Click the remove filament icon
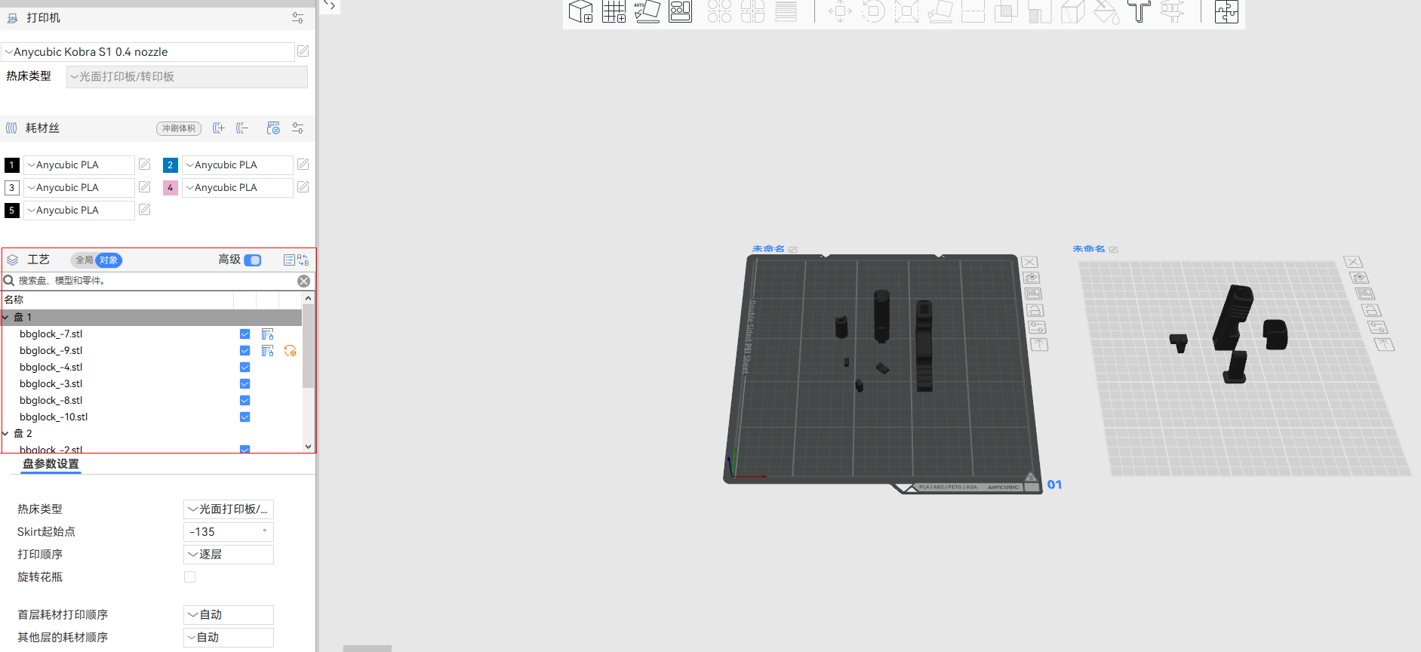Screen dimensions: 1421x652 (242, 128)
